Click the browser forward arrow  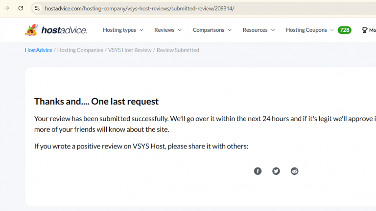[7, 8]
